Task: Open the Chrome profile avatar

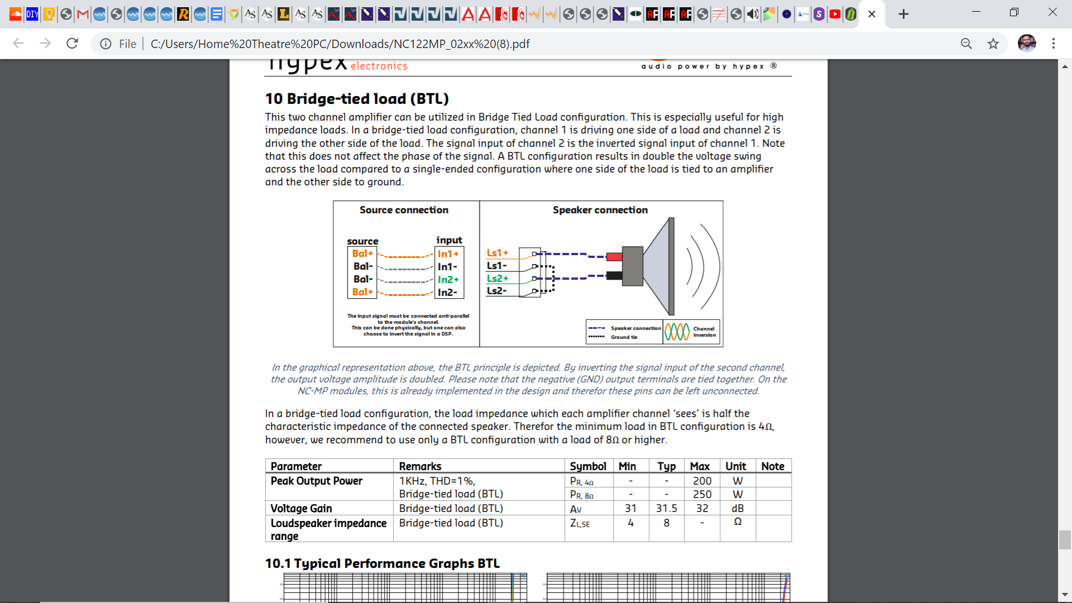Action: click(1026, 44)
